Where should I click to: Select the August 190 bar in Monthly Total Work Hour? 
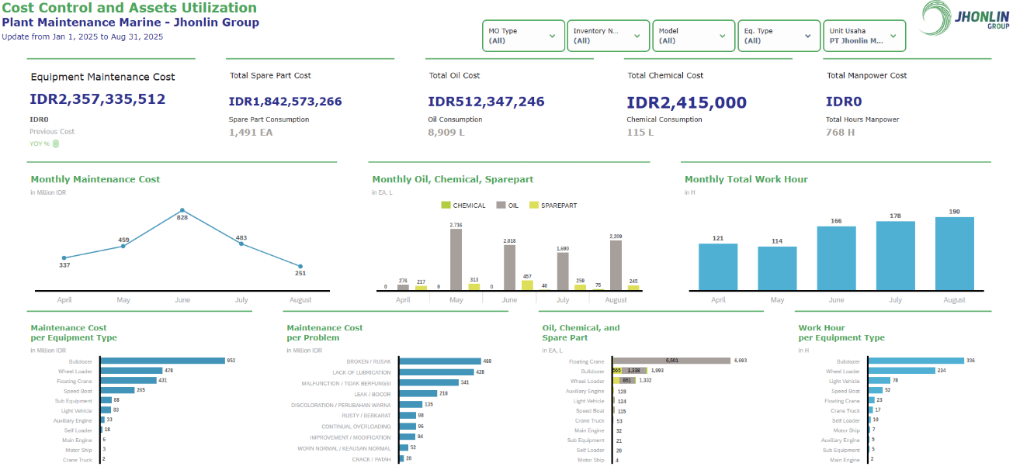955,254
